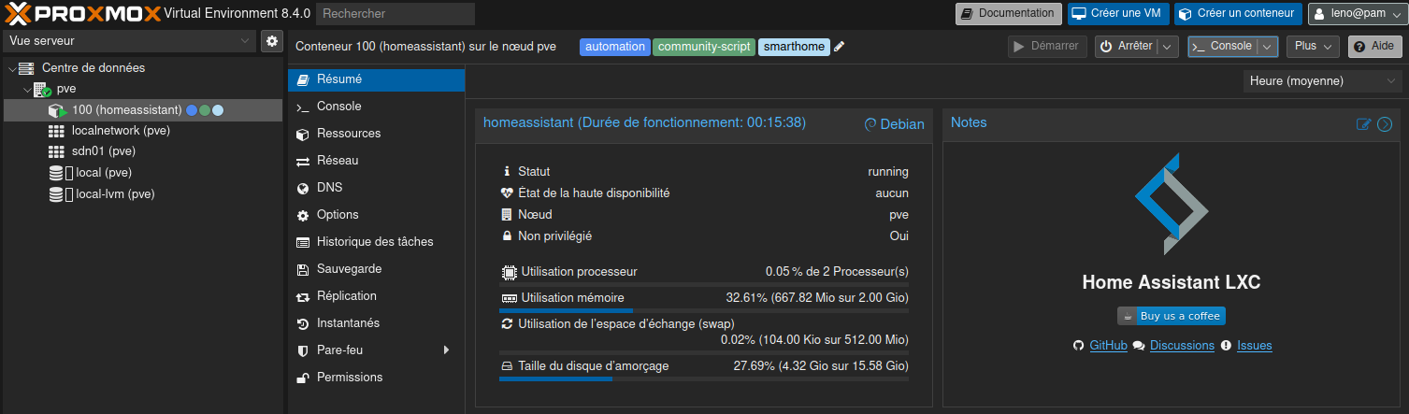Click the pencil icon to edit tags
This screenshot has height=414, width=1409.
tap(840, 47)
